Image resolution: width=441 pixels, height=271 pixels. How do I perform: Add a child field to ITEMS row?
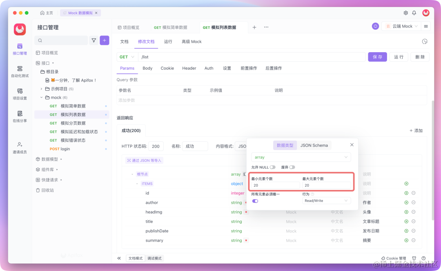pyautogui.click(x=406, y=184)
